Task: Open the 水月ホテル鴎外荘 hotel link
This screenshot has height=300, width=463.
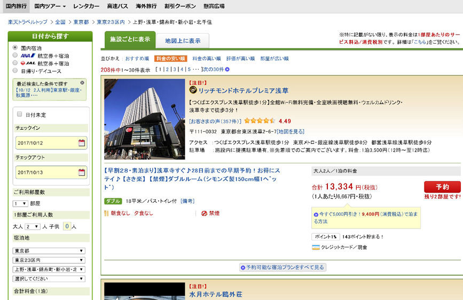Action: (216, 294)
